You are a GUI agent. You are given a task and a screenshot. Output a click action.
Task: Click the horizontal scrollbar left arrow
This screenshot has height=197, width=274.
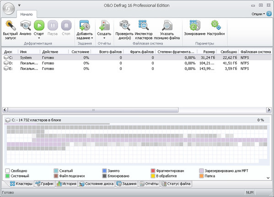click(5, 110)
